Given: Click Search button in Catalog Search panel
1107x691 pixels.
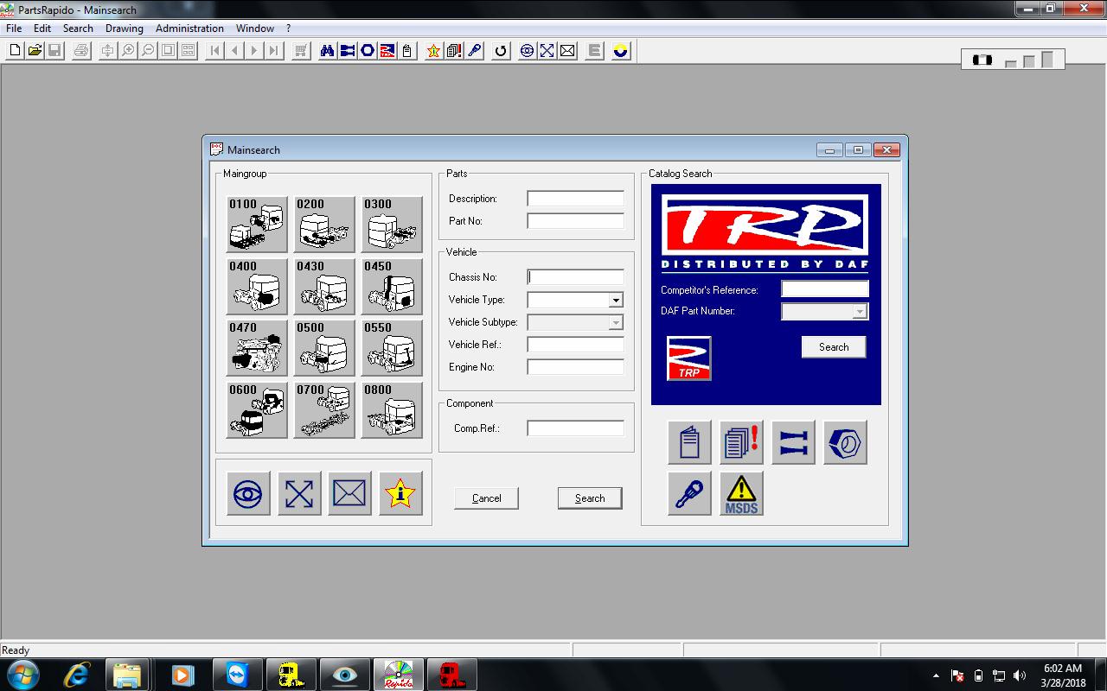Looking at the screenshot, I should pyautogui.click(x=834, y=346).
